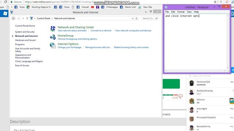Click the Search Control Panel field
This screenshot has height=131, width=234.
(150, 19)
